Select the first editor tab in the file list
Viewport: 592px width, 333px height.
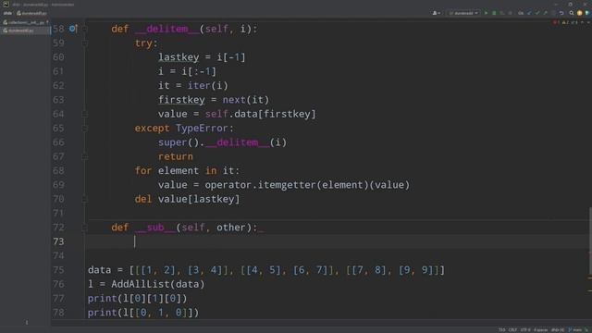[25, 22]
